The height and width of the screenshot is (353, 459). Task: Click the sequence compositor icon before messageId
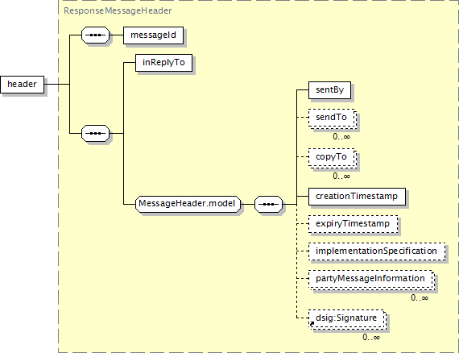point(96,35)
